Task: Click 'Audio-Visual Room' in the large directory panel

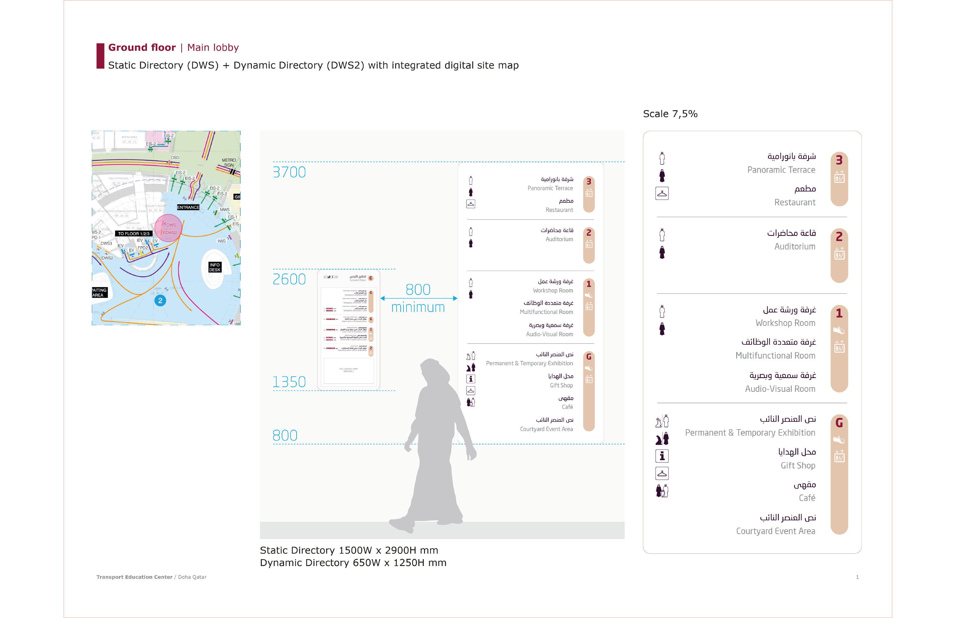Action: click(x=780, y=389)
